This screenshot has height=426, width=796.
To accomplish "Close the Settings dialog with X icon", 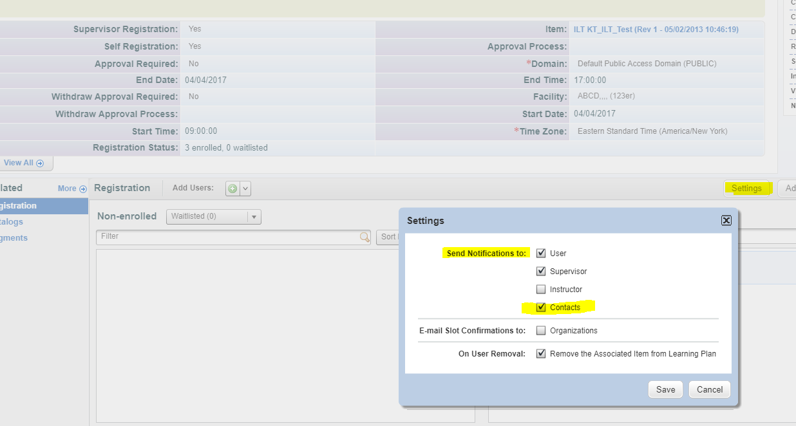I will click(726, 220).
